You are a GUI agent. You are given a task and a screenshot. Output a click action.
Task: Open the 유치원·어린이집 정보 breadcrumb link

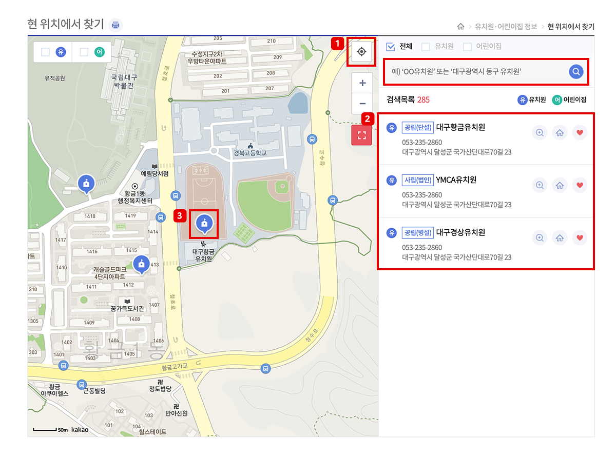pos(506,27)
